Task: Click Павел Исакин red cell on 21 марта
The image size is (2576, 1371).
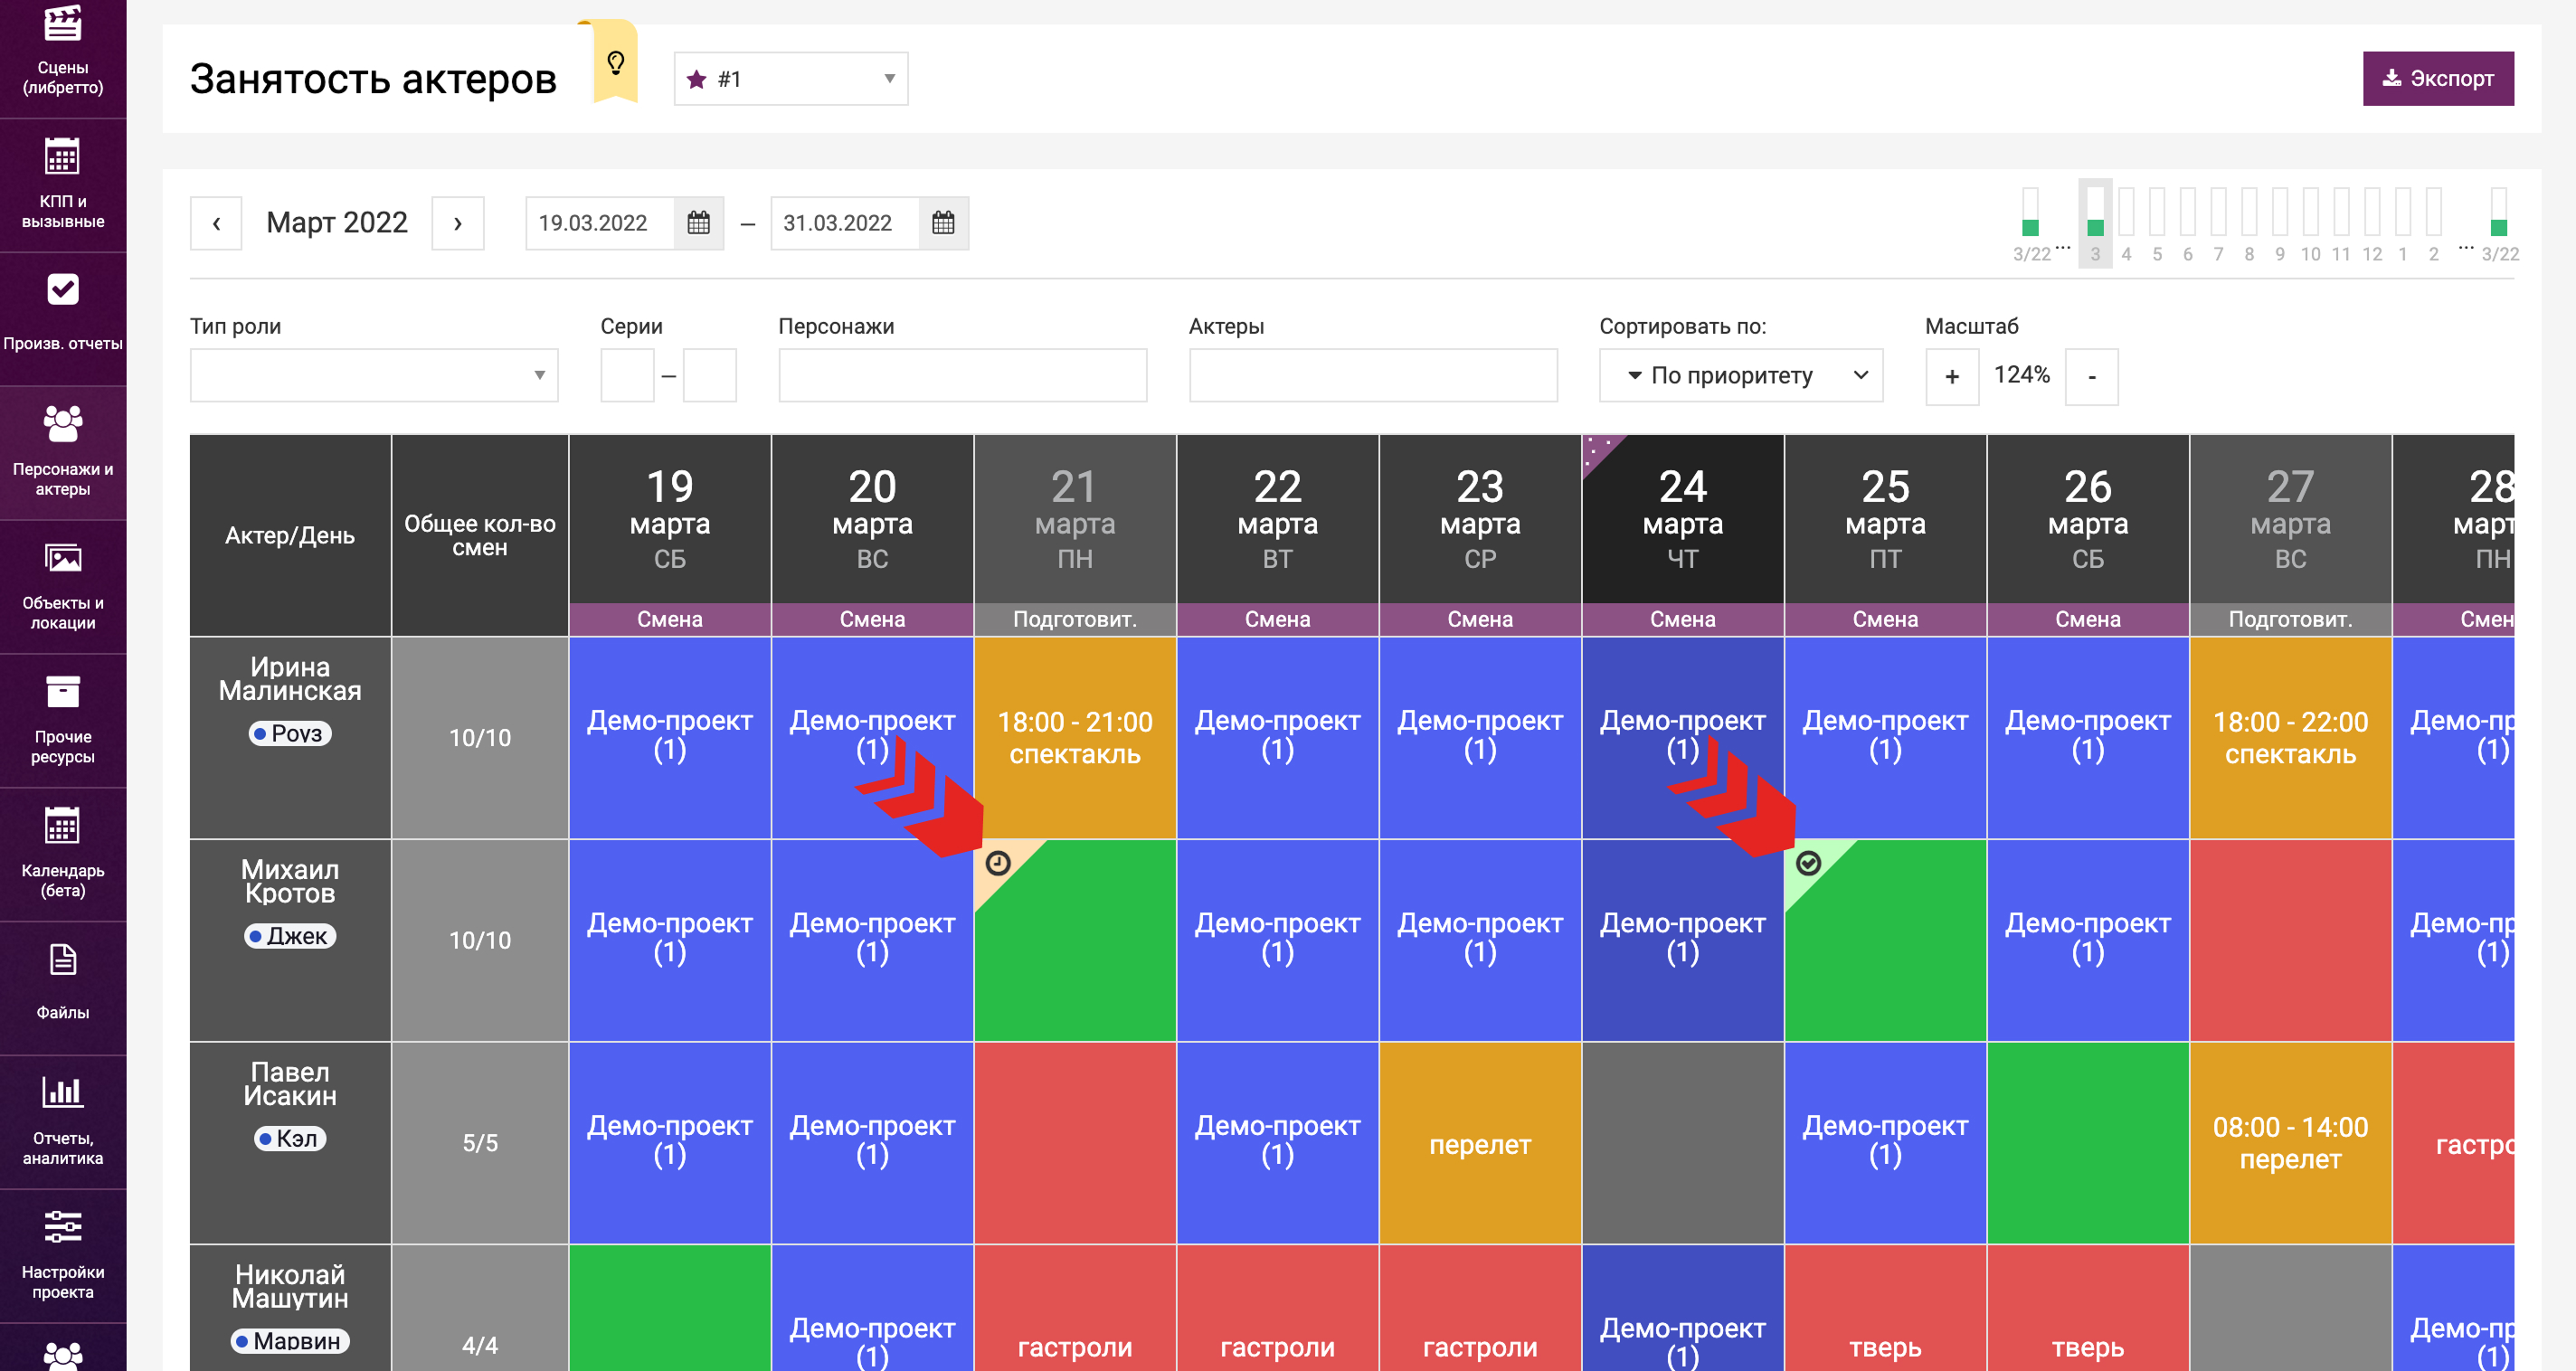Action: click(1075, 1143)
